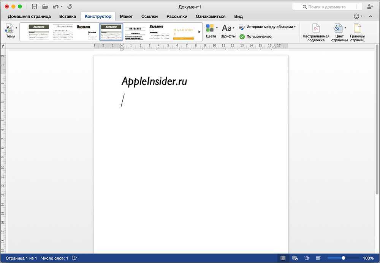
Task: Switch to Web Layout view in status bar
Action: click(295, 258)
